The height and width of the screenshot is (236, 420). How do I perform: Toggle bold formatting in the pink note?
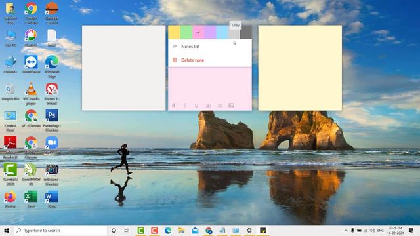coord(173,106)
